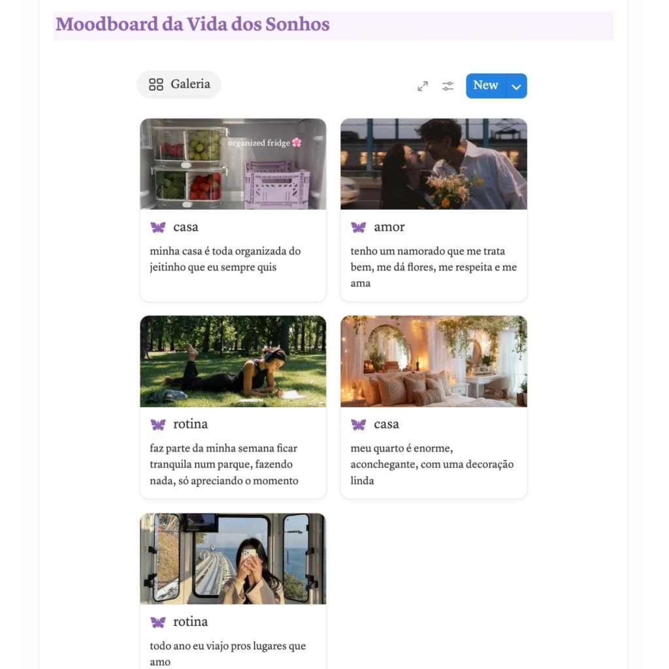Image resolution: width=669 pixels, height=669 pixels.
Task: Click butterfly icon on the amor card
Action: coord(359,227)
